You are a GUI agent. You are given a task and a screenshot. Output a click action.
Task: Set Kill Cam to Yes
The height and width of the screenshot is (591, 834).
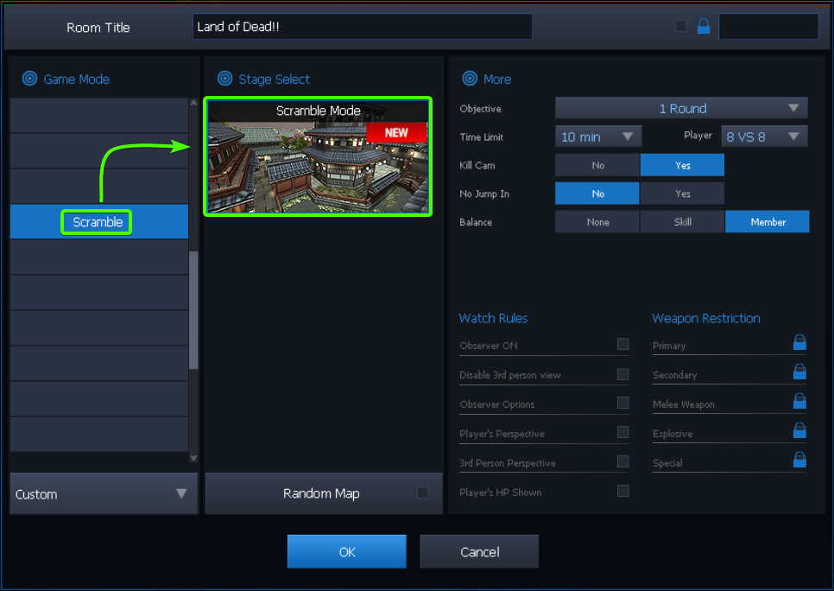682,165
